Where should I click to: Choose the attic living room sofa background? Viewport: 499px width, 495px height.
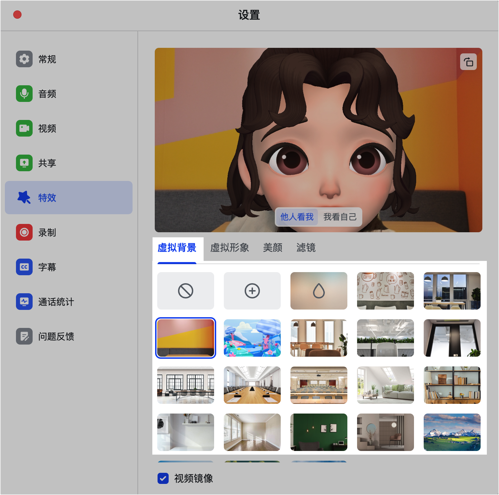click(x=386, y=385)
